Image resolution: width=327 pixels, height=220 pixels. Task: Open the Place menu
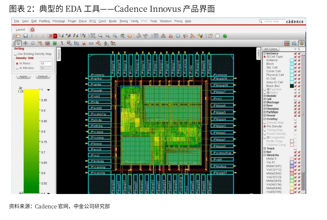(83, 21)
